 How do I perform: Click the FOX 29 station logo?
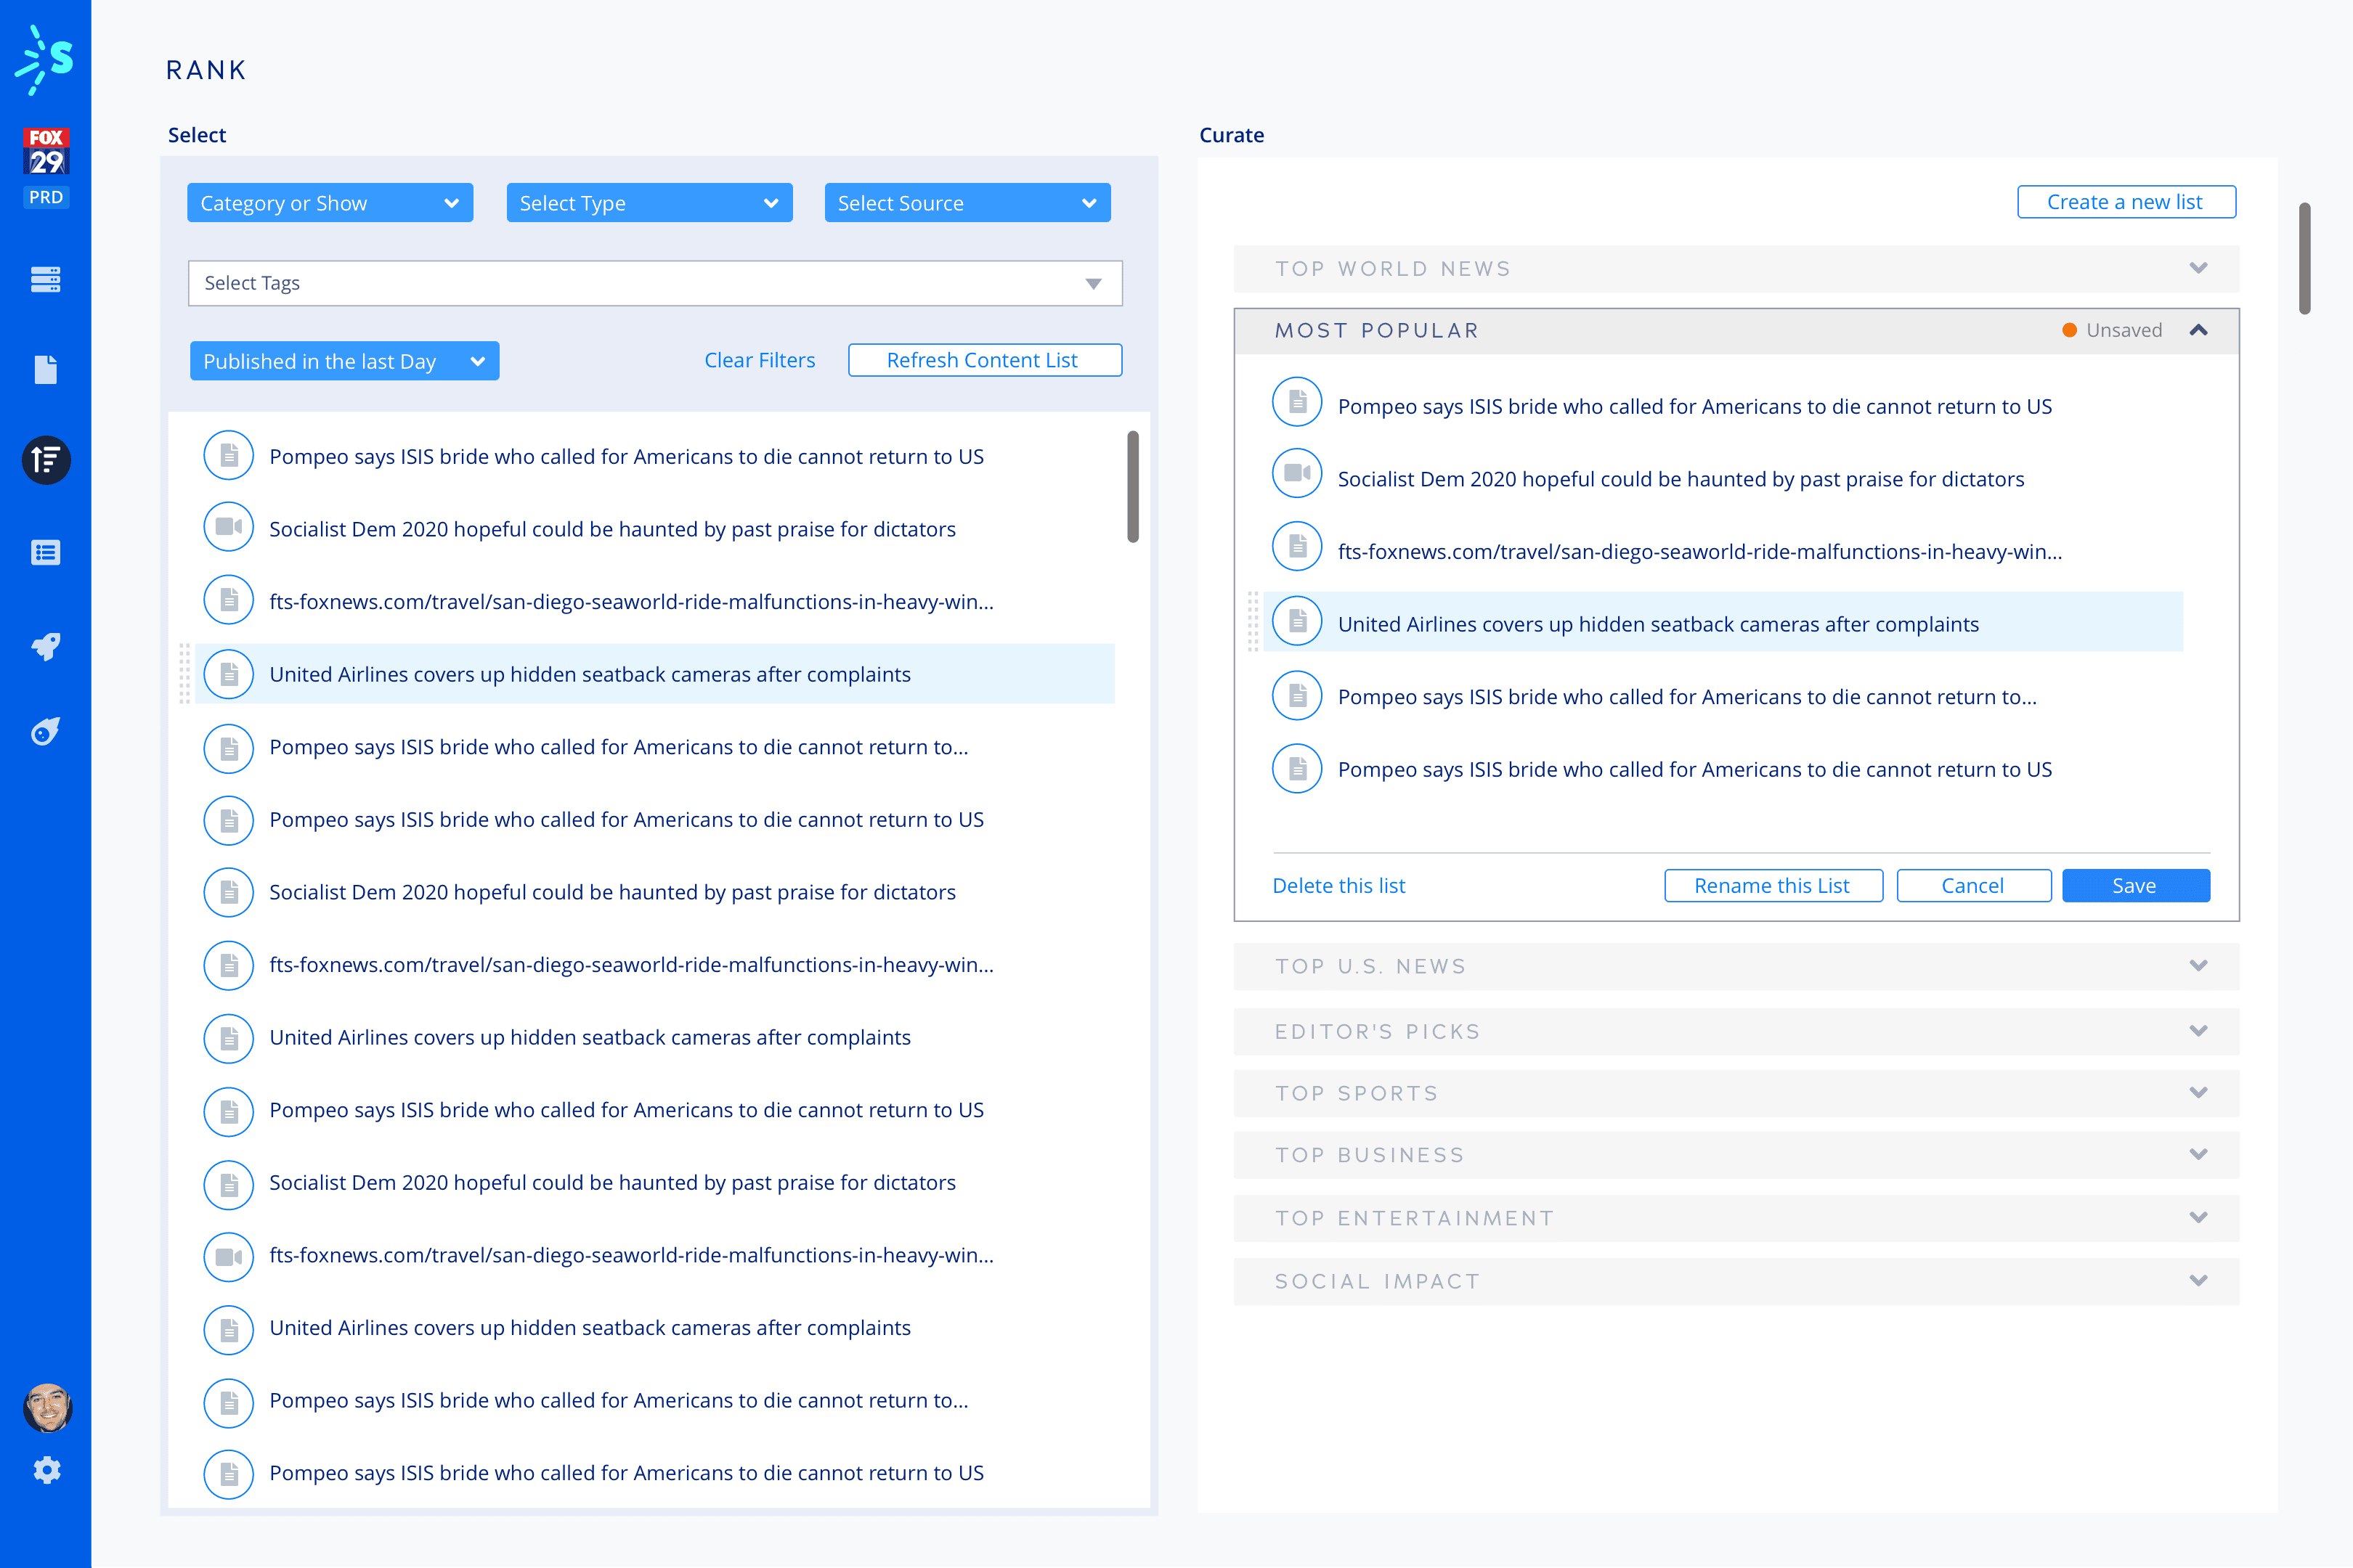[x=46, y=152]
